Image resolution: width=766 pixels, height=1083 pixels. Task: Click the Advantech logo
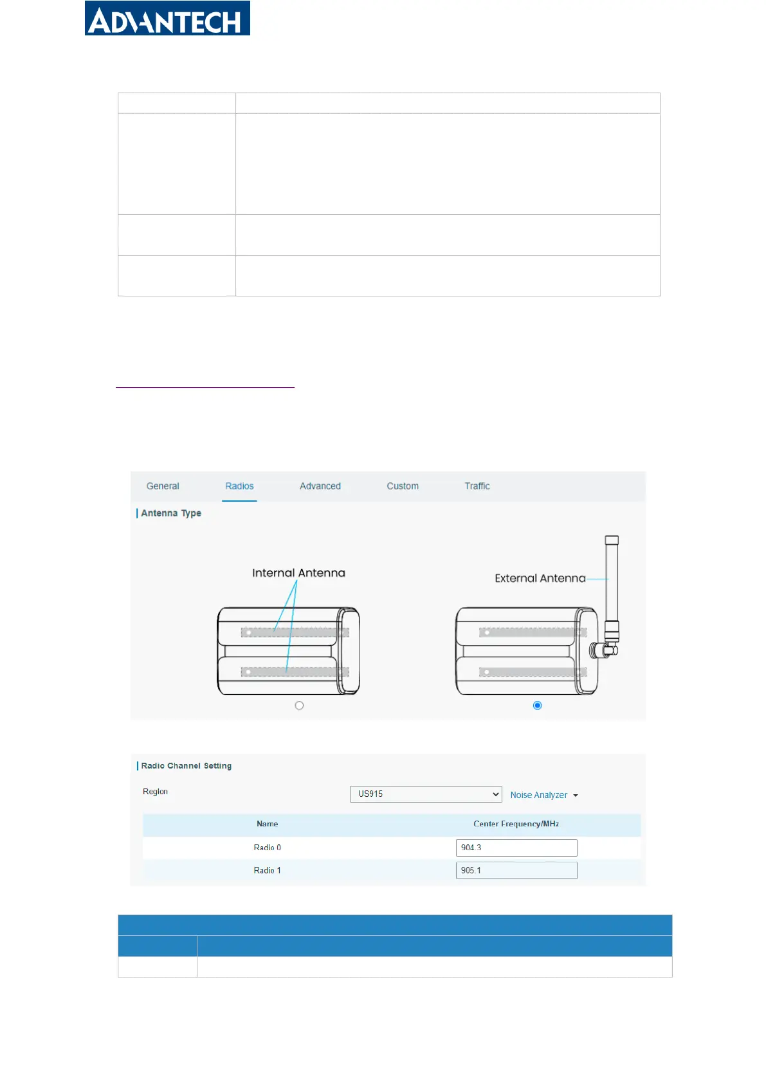167,19
